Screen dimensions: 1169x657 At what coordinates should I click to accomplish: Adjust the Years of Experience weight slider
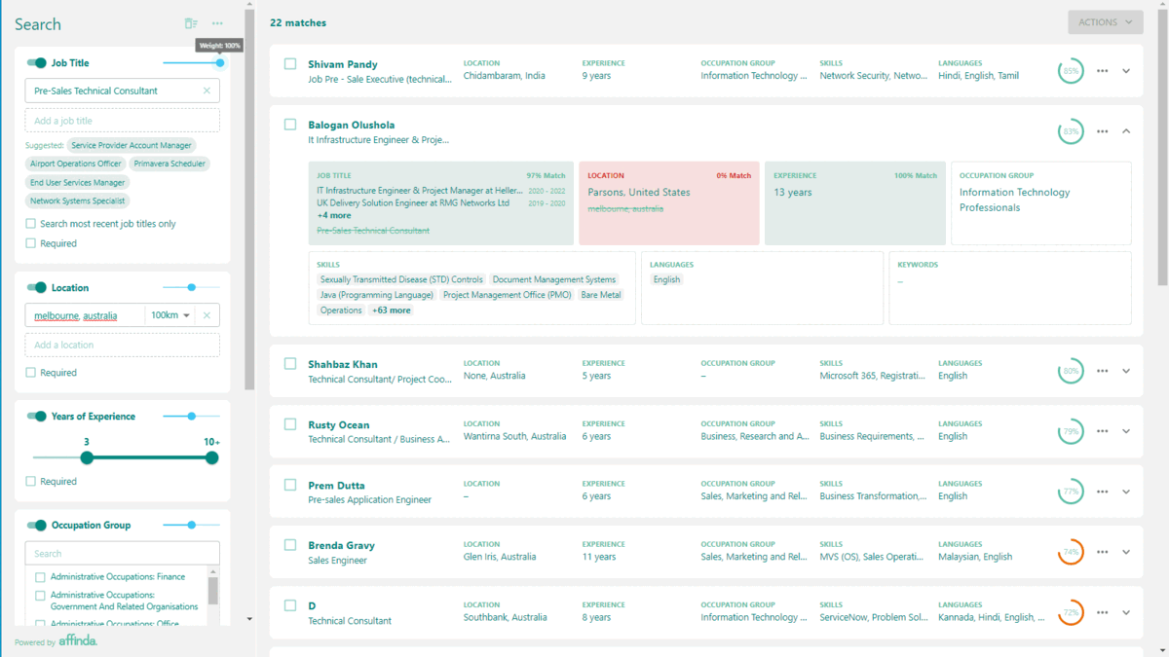tap(192, 417)
